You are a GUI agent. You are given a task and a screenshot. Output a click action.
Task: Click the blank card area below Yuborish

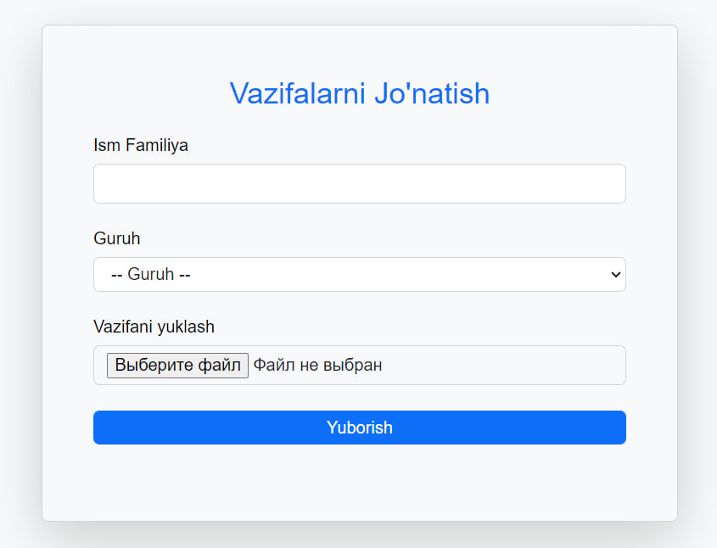pos(359,484)
